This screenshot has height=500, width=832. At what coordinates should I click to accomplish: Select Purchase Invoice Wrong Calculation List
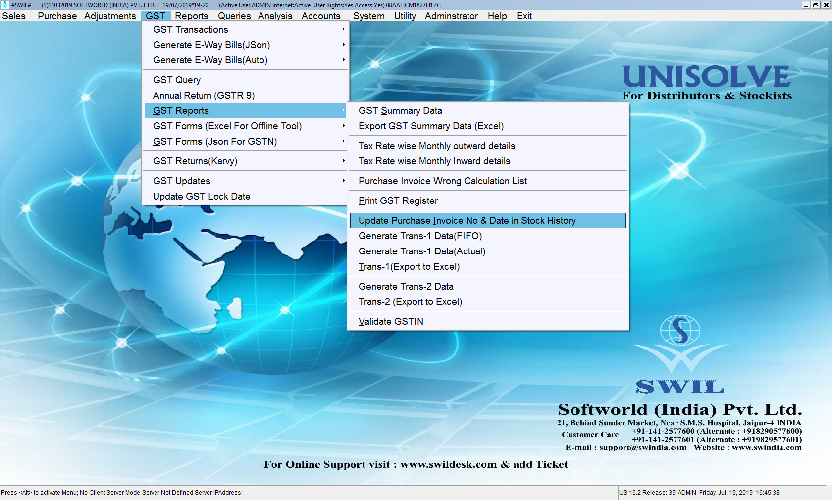coord(488,181)
